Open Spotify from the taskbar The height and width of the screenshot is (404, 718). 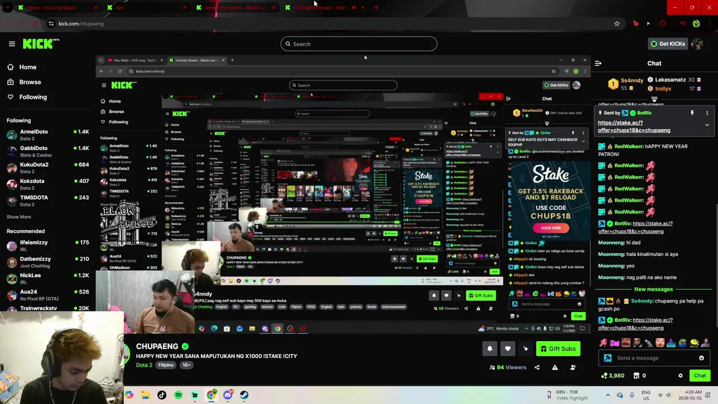[x=178, y=395]
